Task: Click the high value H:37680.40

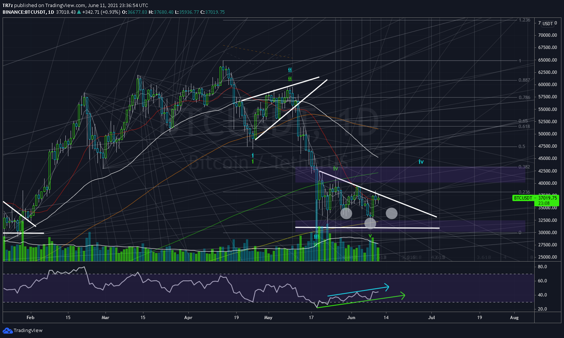Action: (161, 12)
